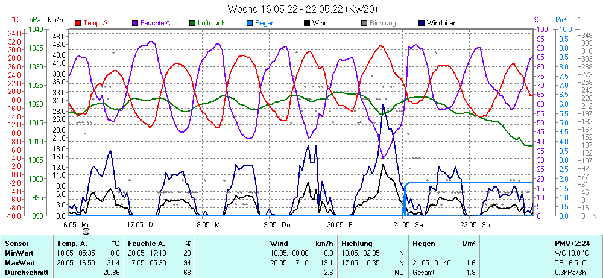Viewport: 603px width, 278px height.
Task: Click the black Wind legend square
Action: (x=307, y=23)
